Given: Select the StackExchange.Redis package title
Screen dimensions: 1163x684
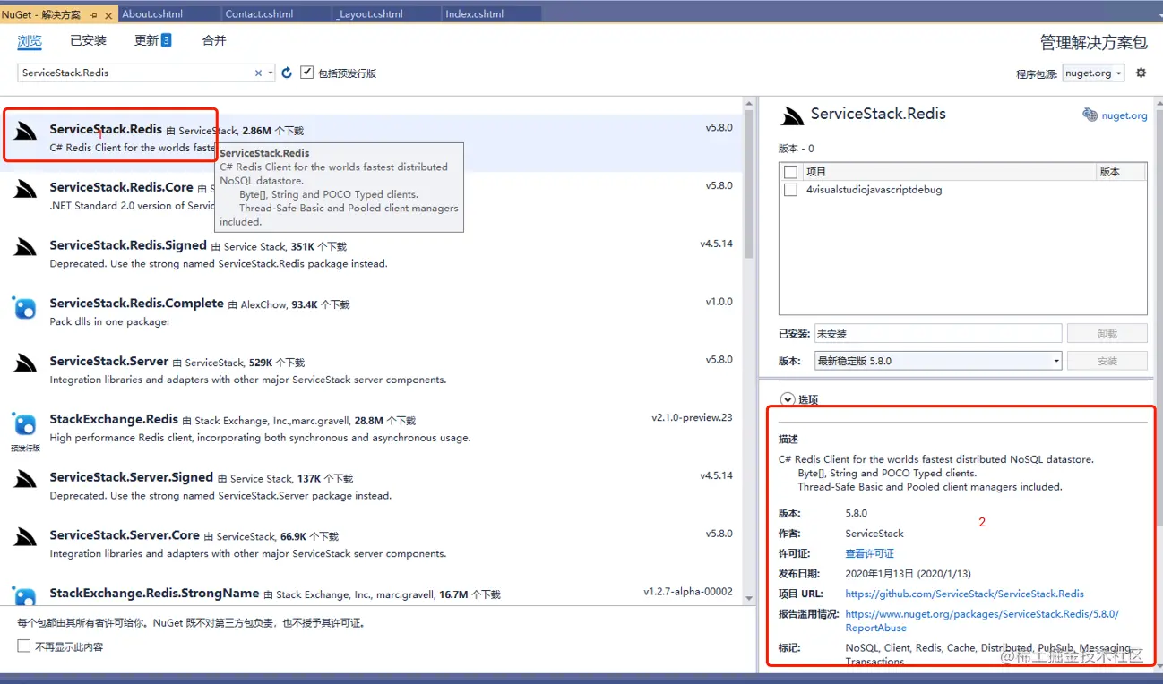Looking at the screenshot, I should (114, 419).
